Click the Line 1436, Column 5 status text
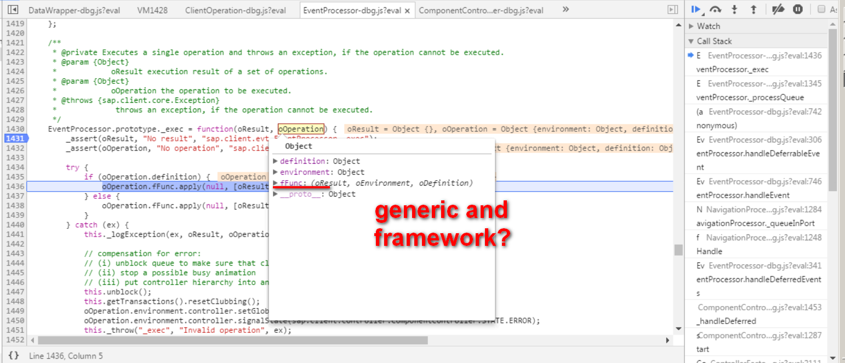The image size is (845, 363). (66, 356)
